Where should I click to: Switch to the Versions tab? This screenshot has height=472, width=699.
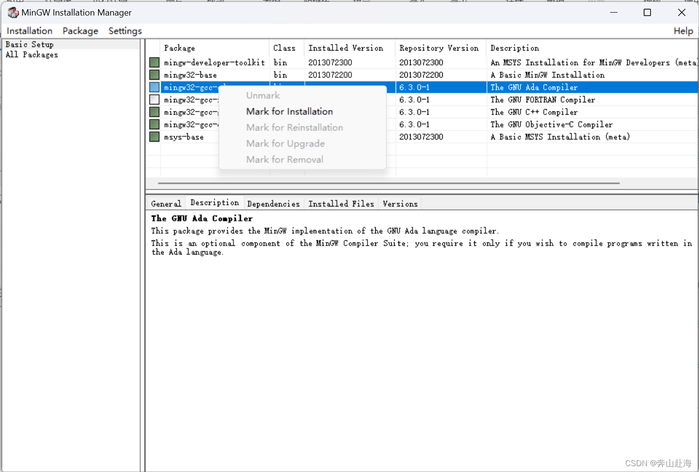(400, 204)
